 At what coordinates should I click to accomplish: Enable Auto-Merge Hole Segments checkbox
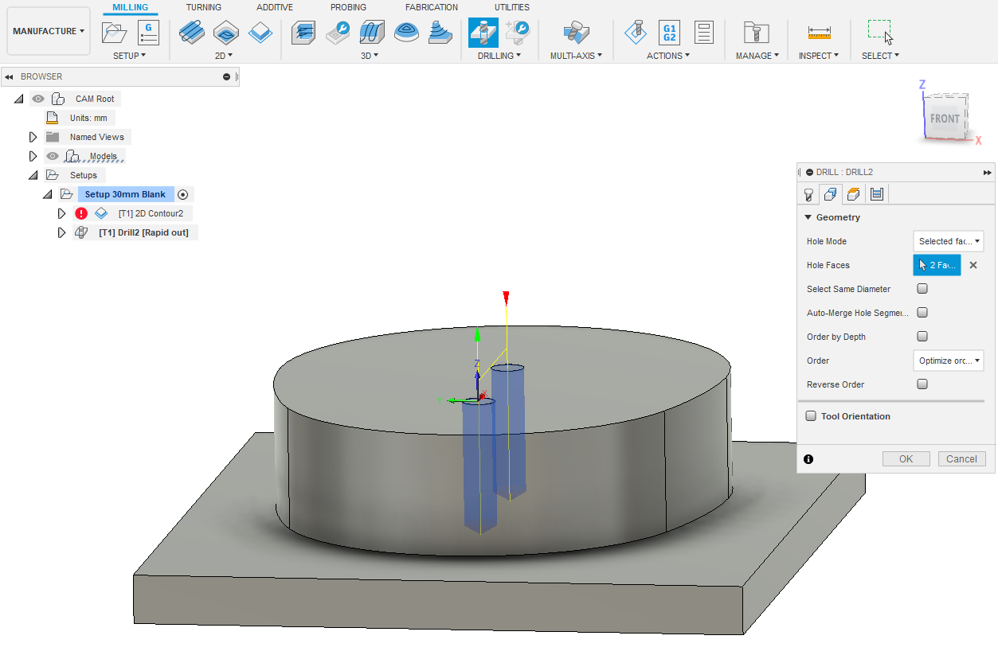[922, 313]
